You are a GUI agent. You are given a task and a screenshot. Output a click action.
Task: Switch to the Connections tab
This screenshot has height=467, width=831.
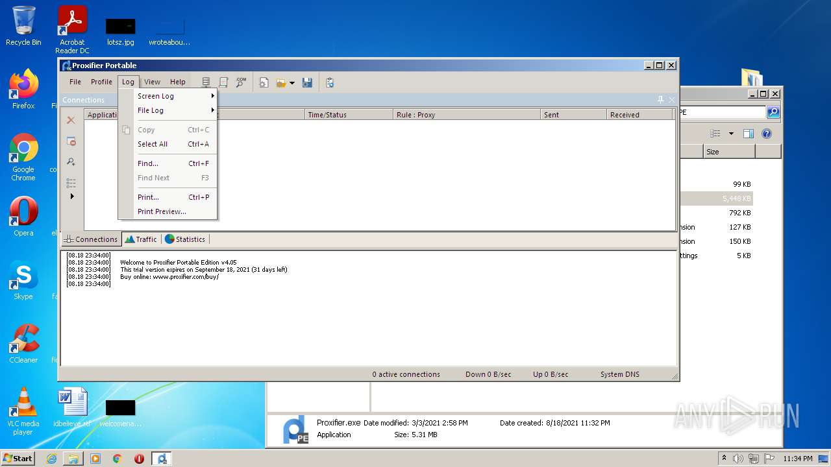point(91,239)
